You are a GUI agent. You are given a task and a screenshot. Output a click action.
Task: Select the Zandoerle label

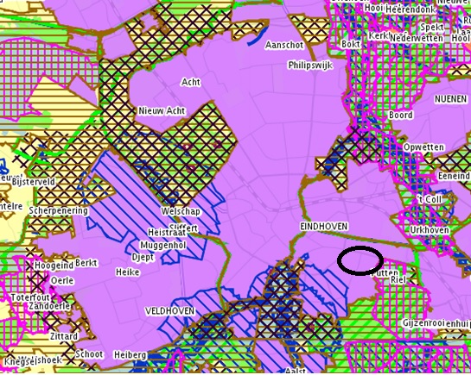point(49,306)
